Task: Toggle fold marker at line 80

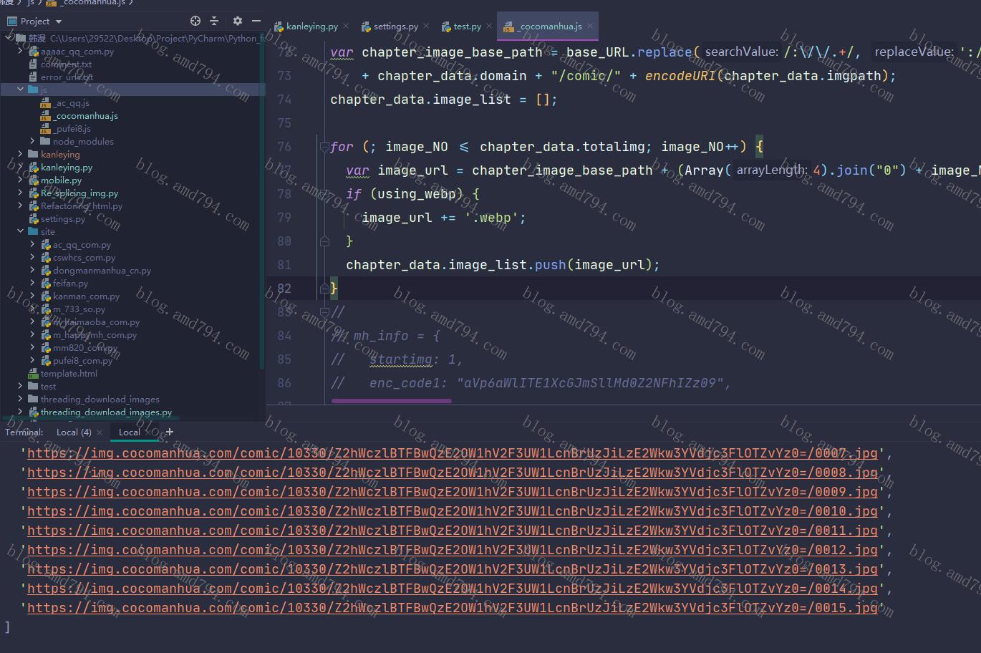Action: [x=324, y=241]
